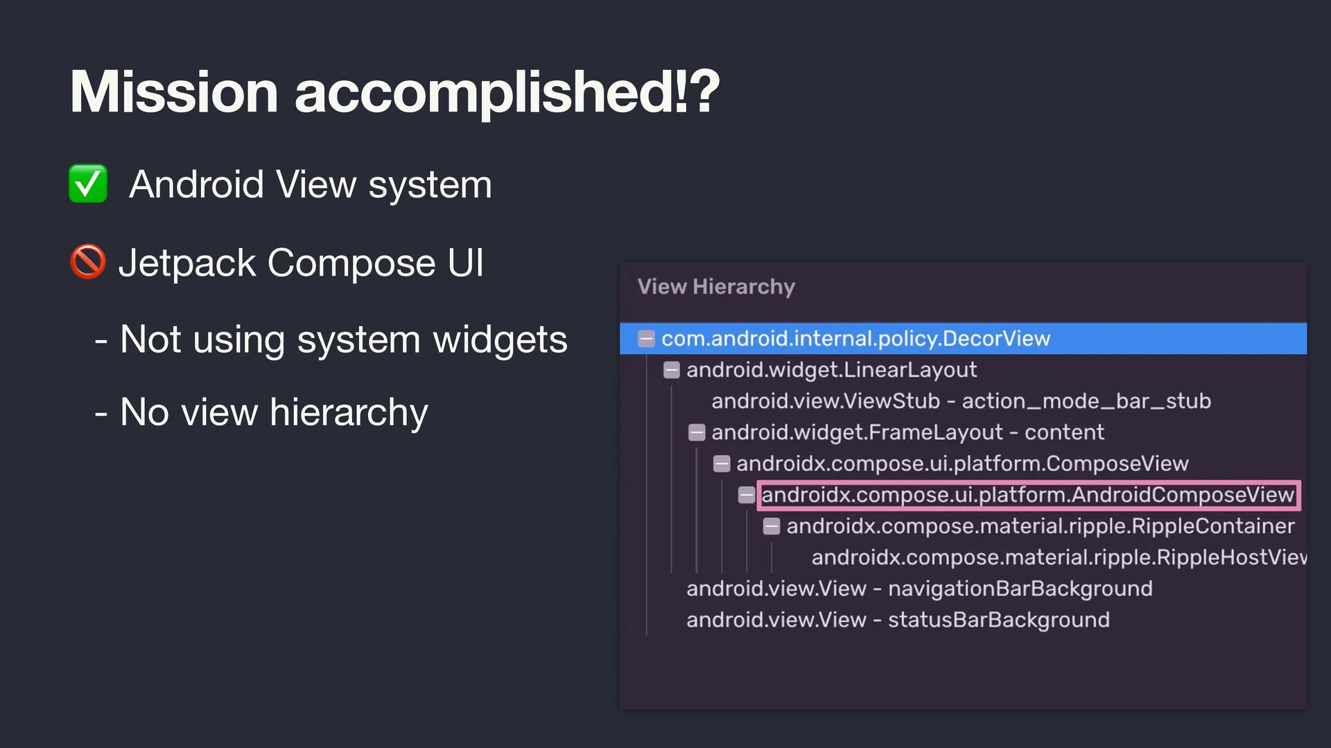Select the highlighted AndroidComposeView entry
Viewport: 1331px width, 748px height.
[1027, 495]
